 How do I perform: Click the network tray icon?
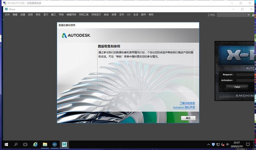coord(218,144)
